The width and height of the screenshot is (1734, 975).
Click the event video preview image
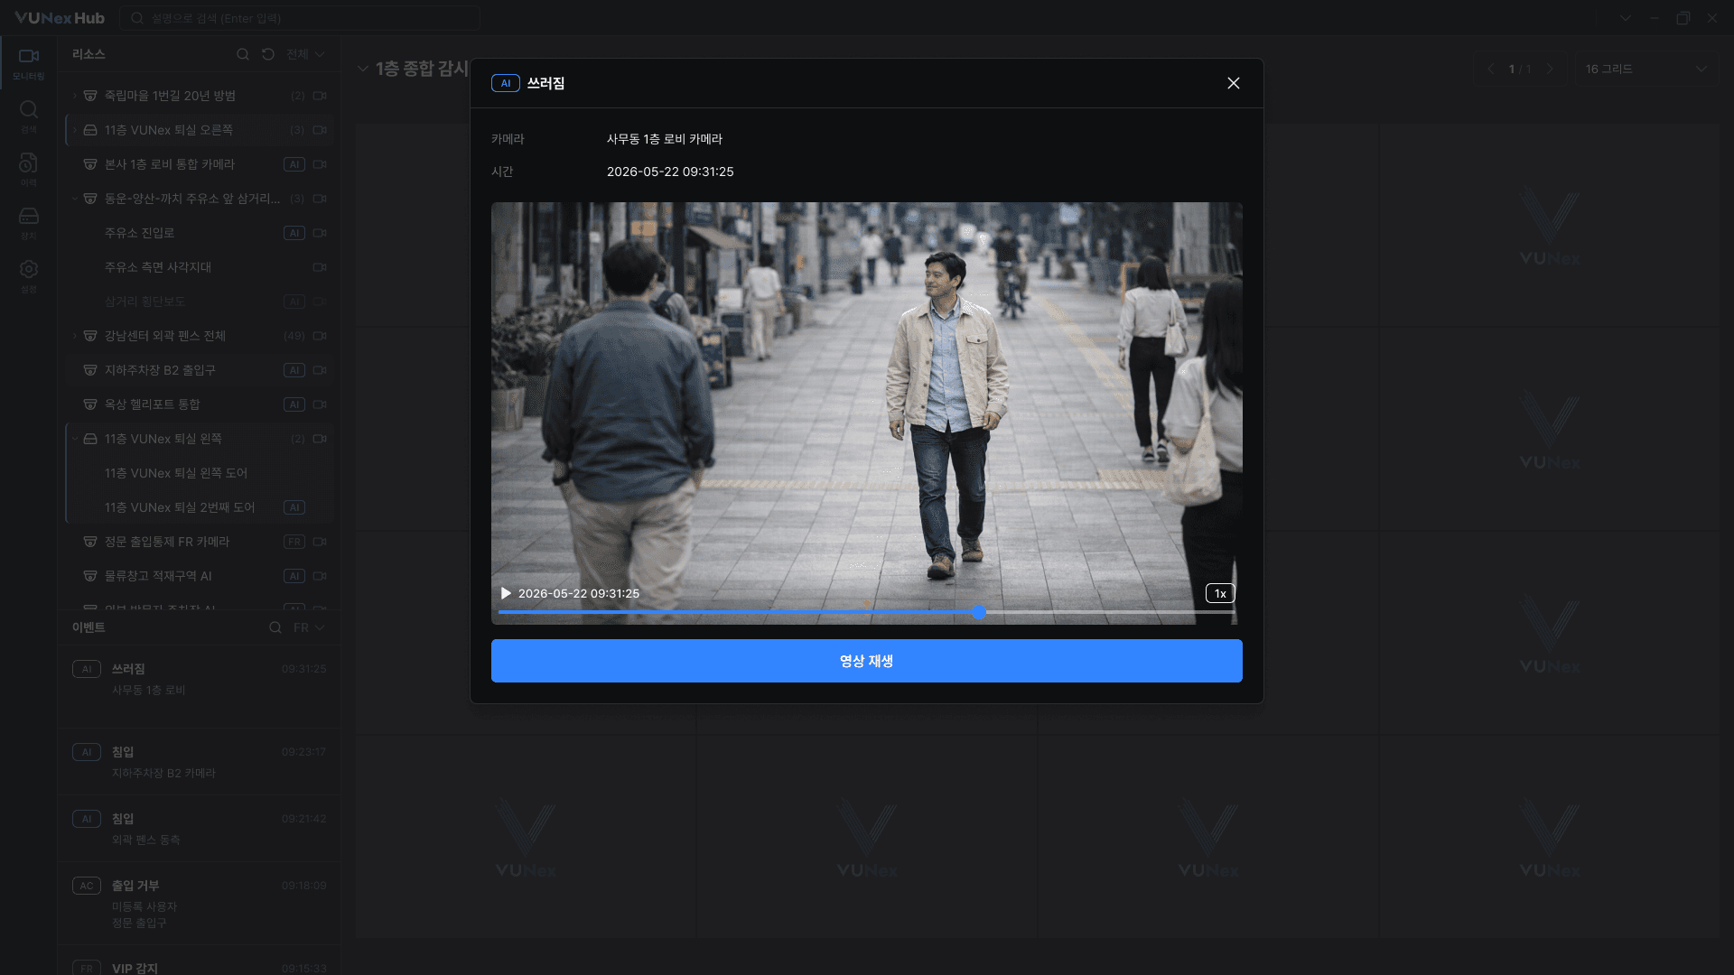pos(867,413)
